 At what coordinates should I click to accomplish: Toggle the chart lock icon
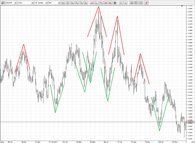coord(67,3)
